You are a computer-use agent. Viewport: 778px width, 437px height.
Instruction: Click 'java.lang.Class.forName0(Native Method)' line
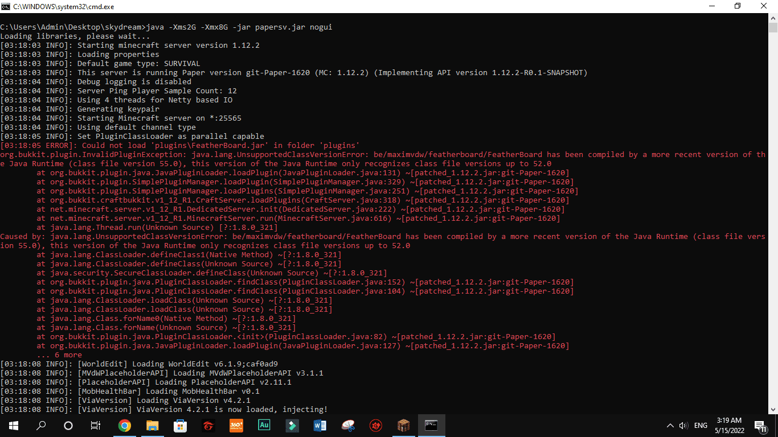pyautogui.click(x=166, y=319)
